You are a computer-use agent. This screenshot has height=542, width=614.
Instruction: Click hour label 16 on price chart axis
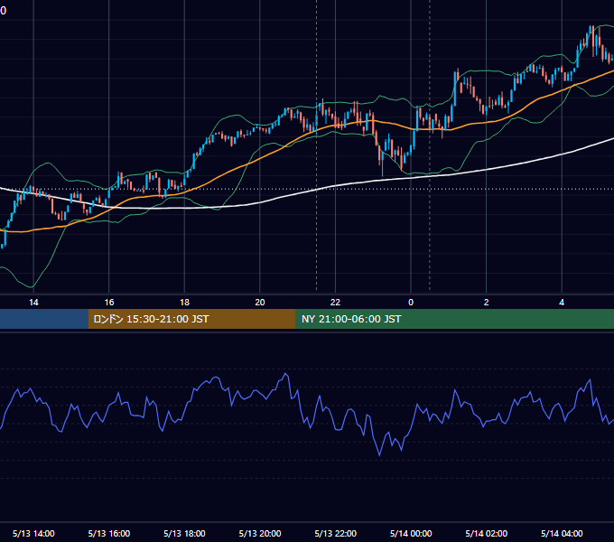(109, 303)
